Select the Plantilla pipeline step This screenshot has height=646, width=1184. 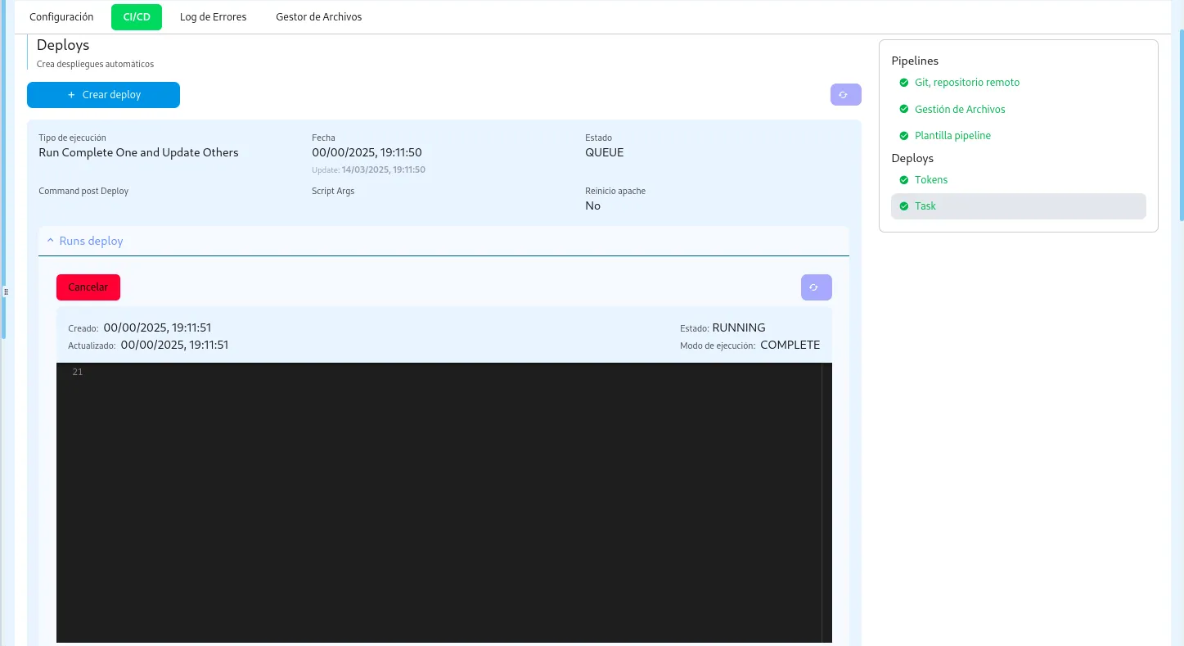[x=952, y=135]
